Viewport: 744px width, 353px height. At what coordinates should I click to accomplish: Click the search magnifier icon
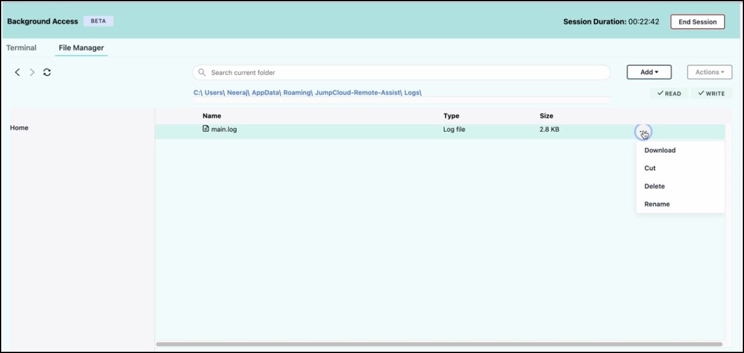pyautogui.click(x=202, y=72)
